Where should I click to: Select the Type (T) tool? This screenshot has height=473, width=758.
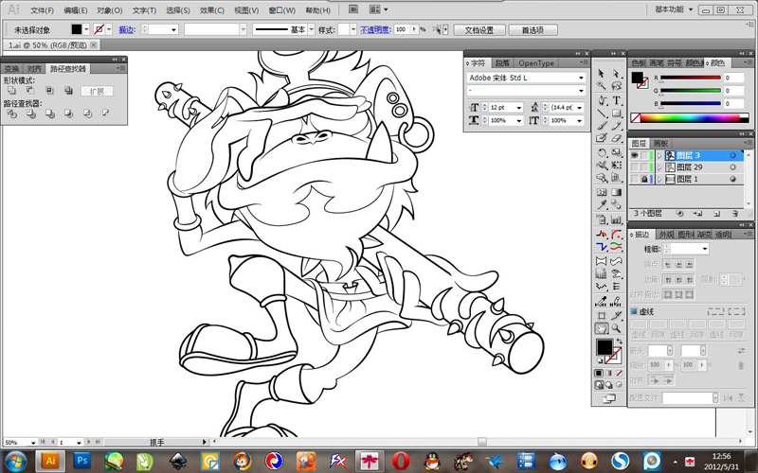click(x=617, y=100)
